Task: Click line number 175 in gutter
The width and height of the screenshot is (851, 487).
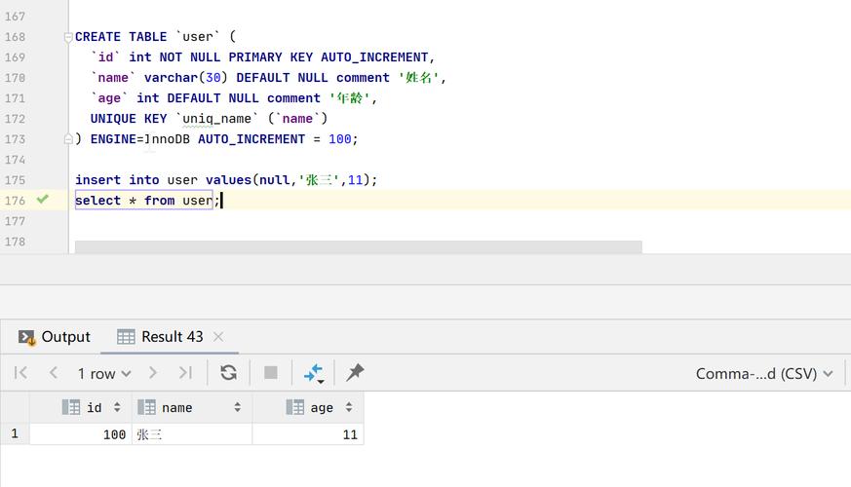Action: click(16, 180)
